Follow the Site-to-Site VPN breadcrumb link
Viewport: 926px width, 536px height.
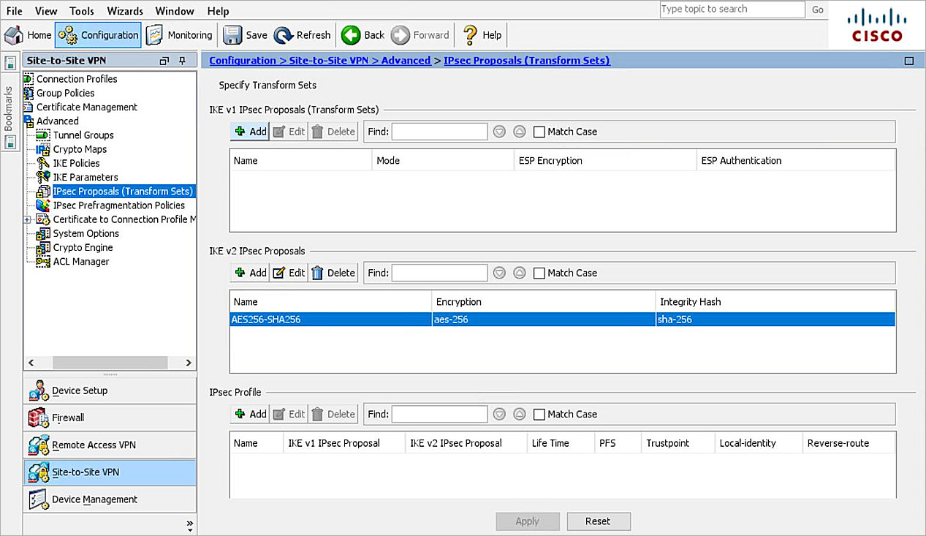[329, 61]
